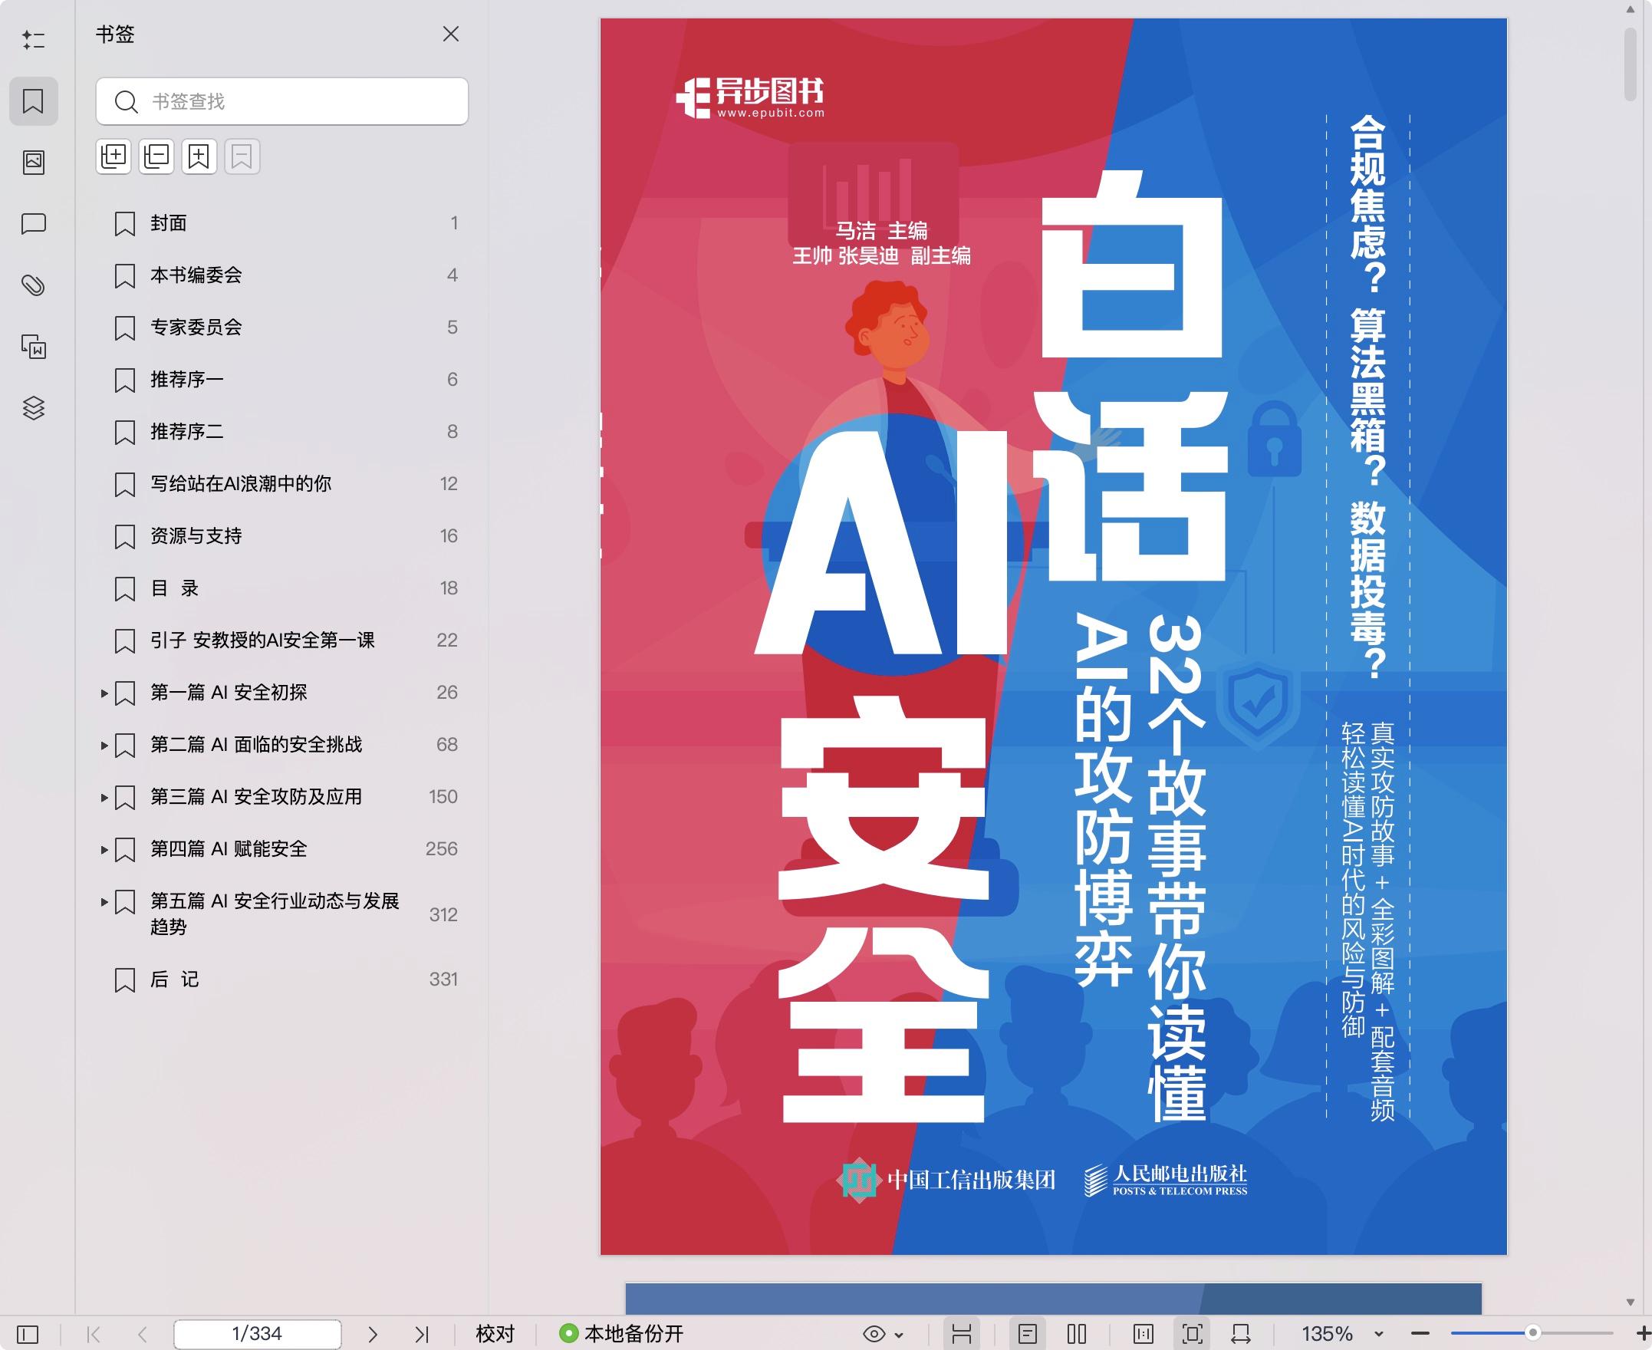Click the add bookmark icon
Image resolution: width=1652 pixels, height=1350 pixels.
pyautogui.click(x=199, y=157)
